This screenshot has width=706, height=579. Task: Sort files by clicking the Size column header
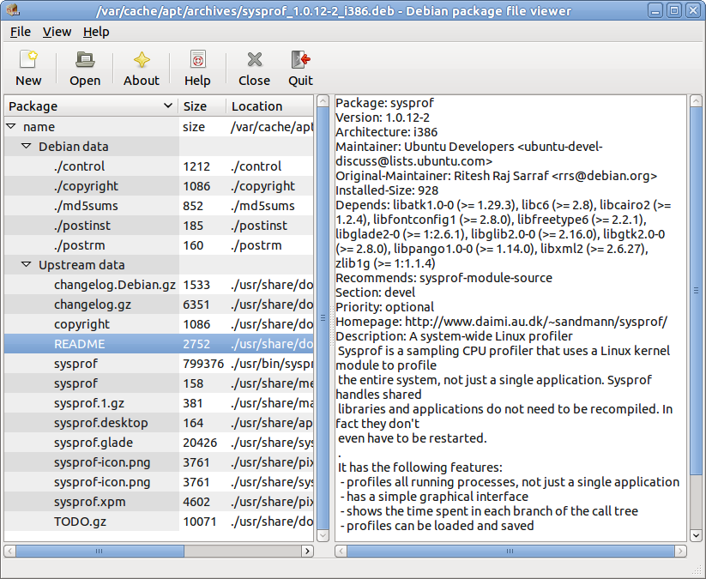(196, 106)
